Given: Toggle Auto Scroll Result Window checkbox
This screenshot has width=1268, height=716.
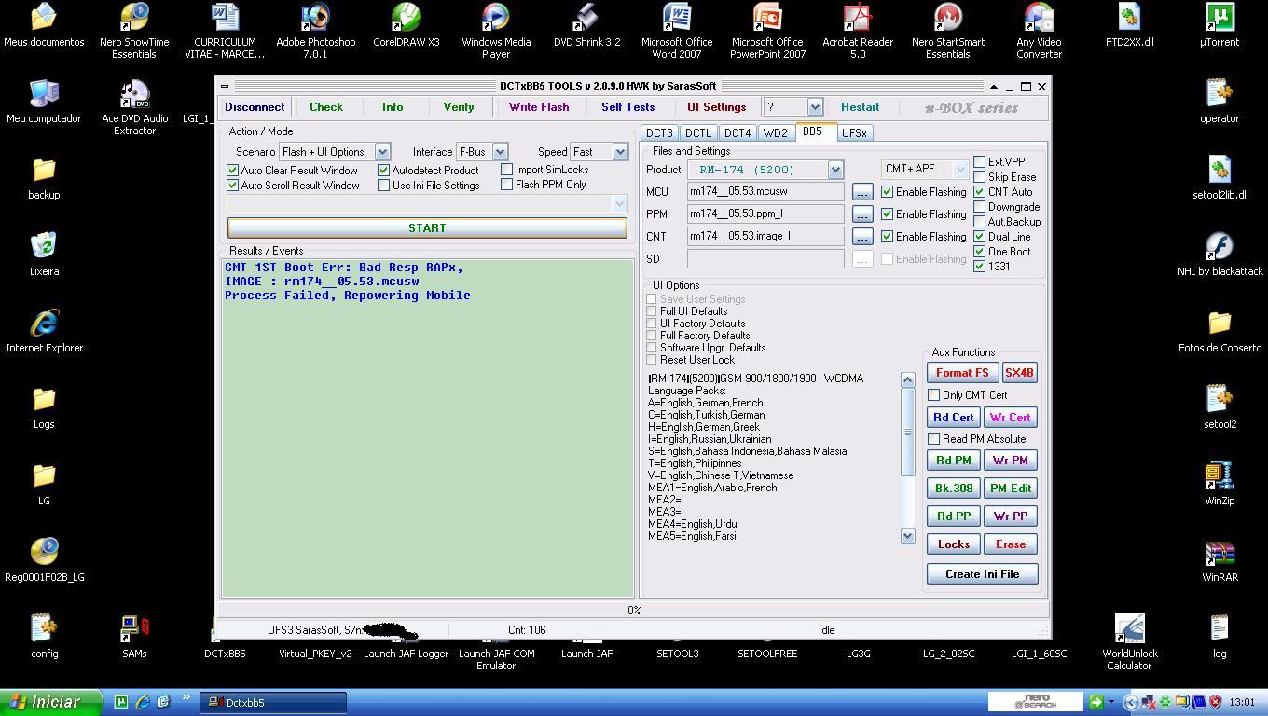Looking at the screenshot, I should tap(232, 186).
